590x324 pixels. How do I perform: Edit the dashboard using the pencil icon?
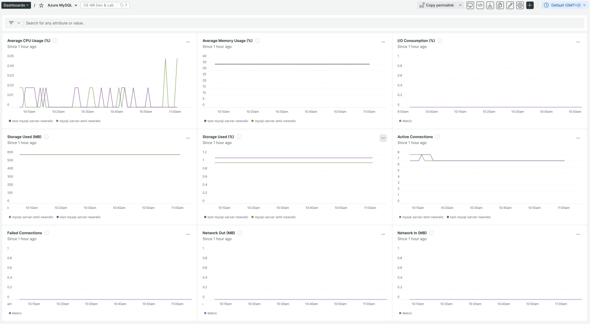(x=510, y=5)
